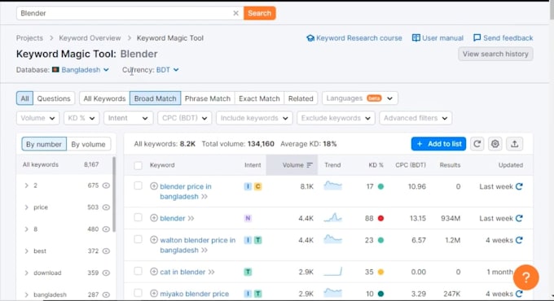
Task: Select the Questions tab
Action: coord(54,98)
